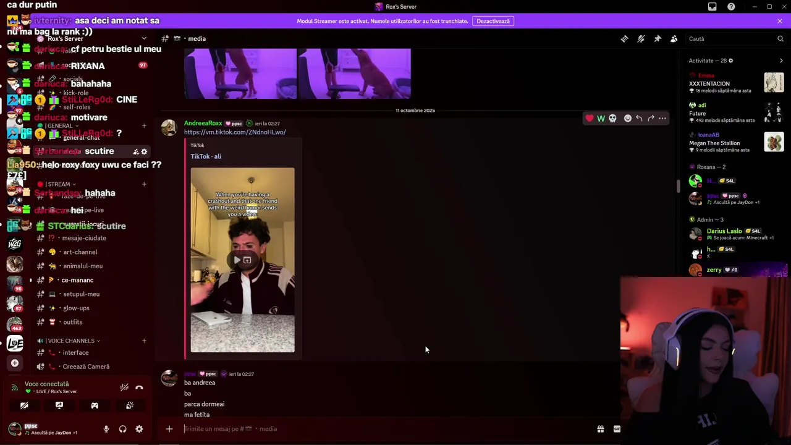
Task: Mute the microphone in the user panel
Action: coord(106,429)
